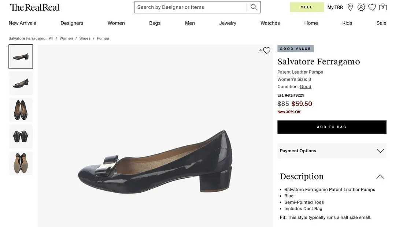Open the Watches menu
The height and width of the screenshot is (227, 403).
(x=270, y=23)
